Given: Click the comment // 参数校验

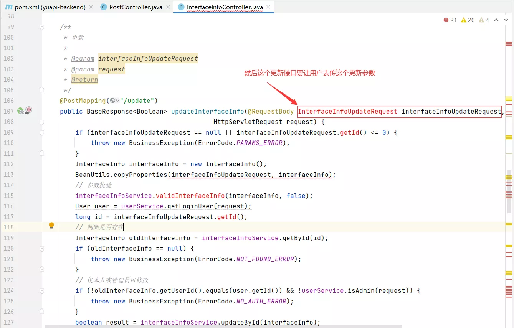Looking at the screenshot, I should coord(93,185).
